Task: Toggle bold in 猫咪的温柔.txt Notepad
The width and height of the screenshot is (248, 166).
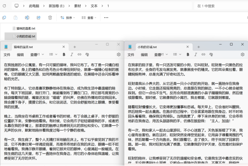Action: 64,54
